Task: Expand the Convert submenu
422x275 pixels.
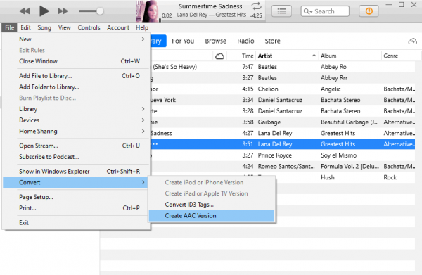Action: (x=76, y=182)
